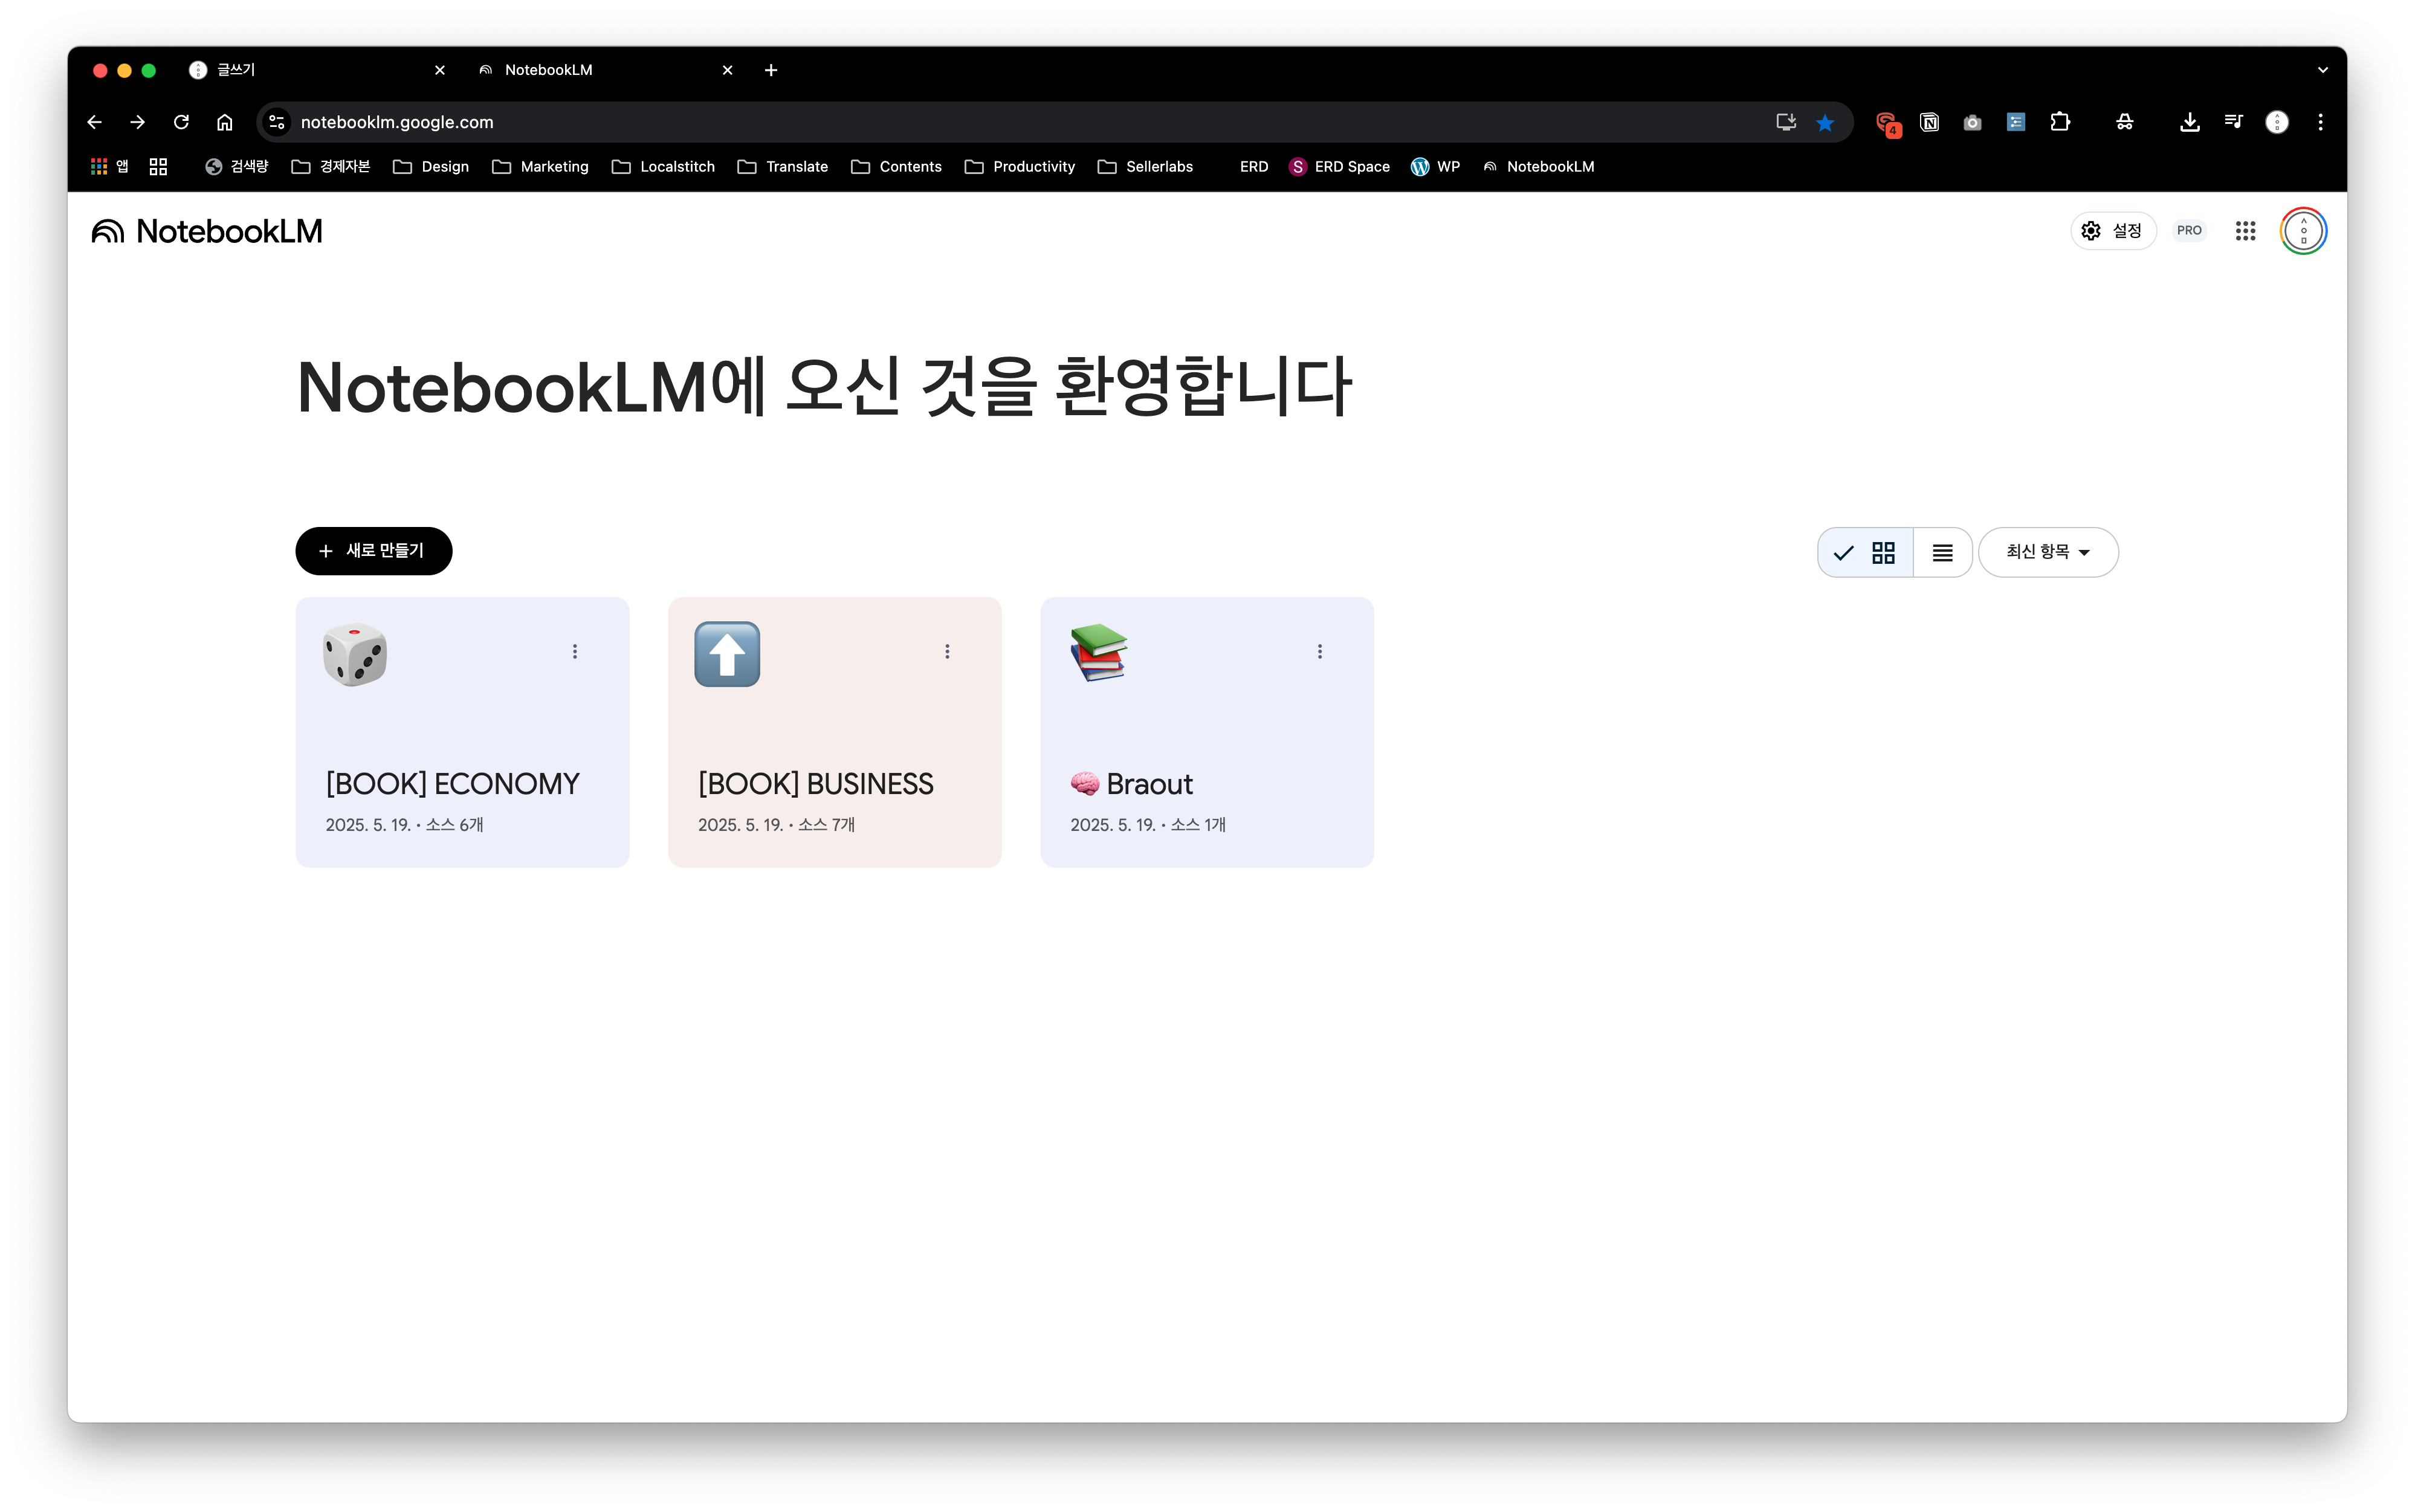The height and width of the screenshot is (1512, 2415).
Task: Click the NotebookLM logo in header
Action: click(207, 231)
